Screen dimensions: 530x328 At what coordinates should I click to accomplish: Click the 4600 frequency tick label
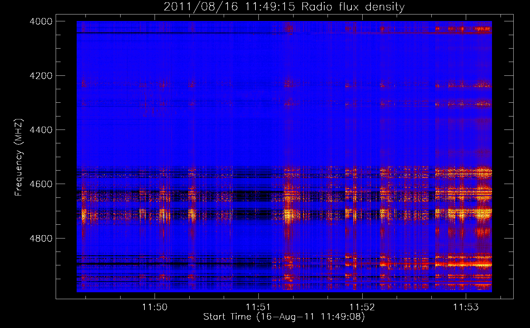pos(41,184)
